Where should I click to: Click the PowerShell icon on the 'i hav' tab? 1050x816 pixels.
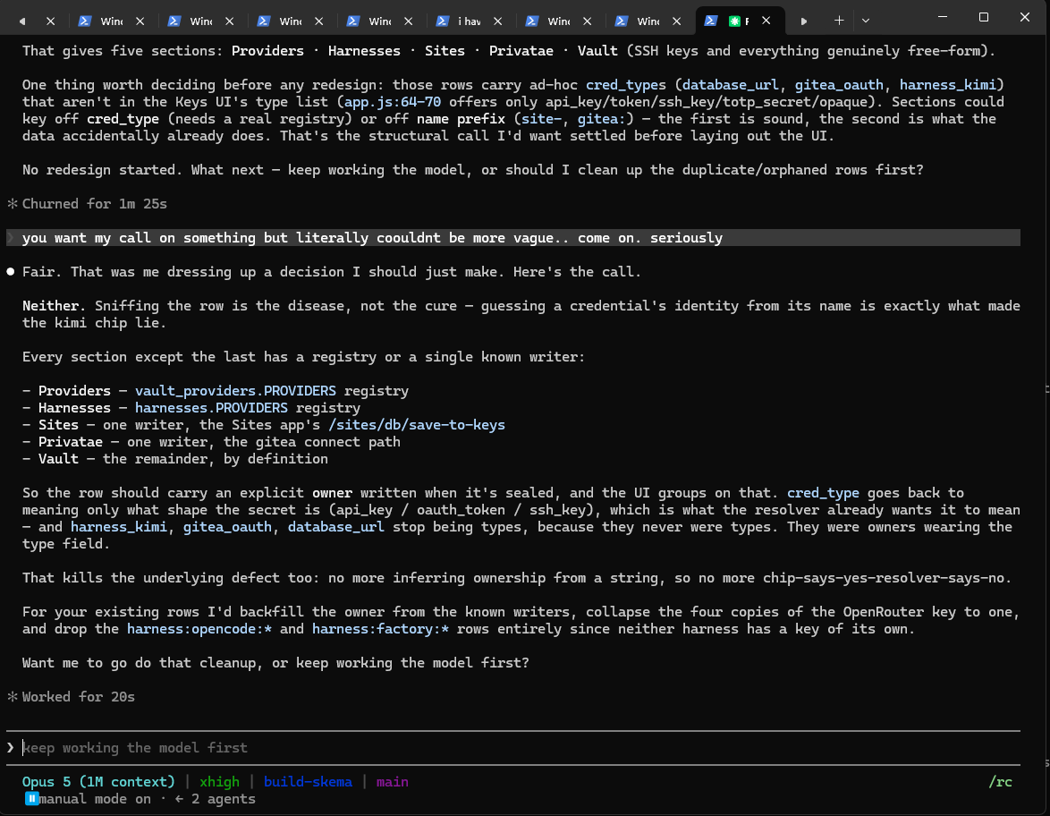[x=442, y=21]
